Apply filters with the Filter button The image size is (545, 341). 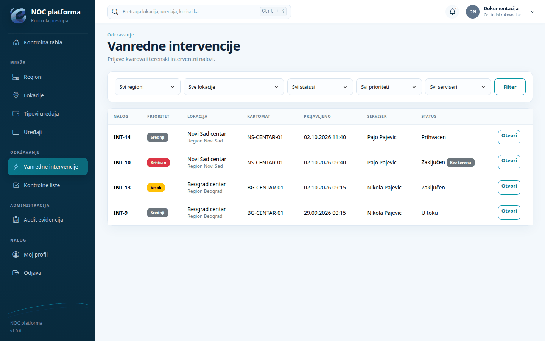(x=510, y=87)
